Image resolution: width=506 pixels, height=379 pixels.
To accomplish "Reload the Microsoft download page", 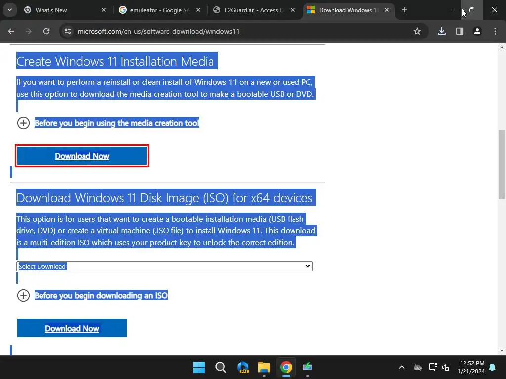I will tap(46, 31).
